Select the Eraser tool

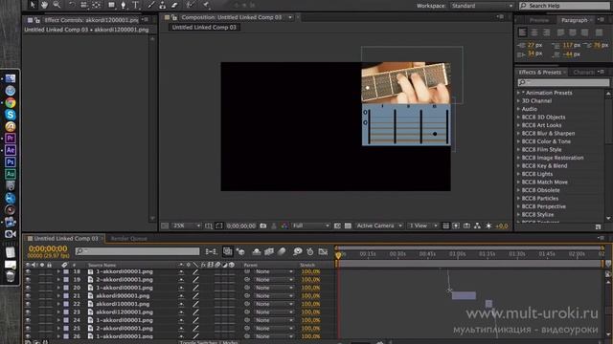174,5
